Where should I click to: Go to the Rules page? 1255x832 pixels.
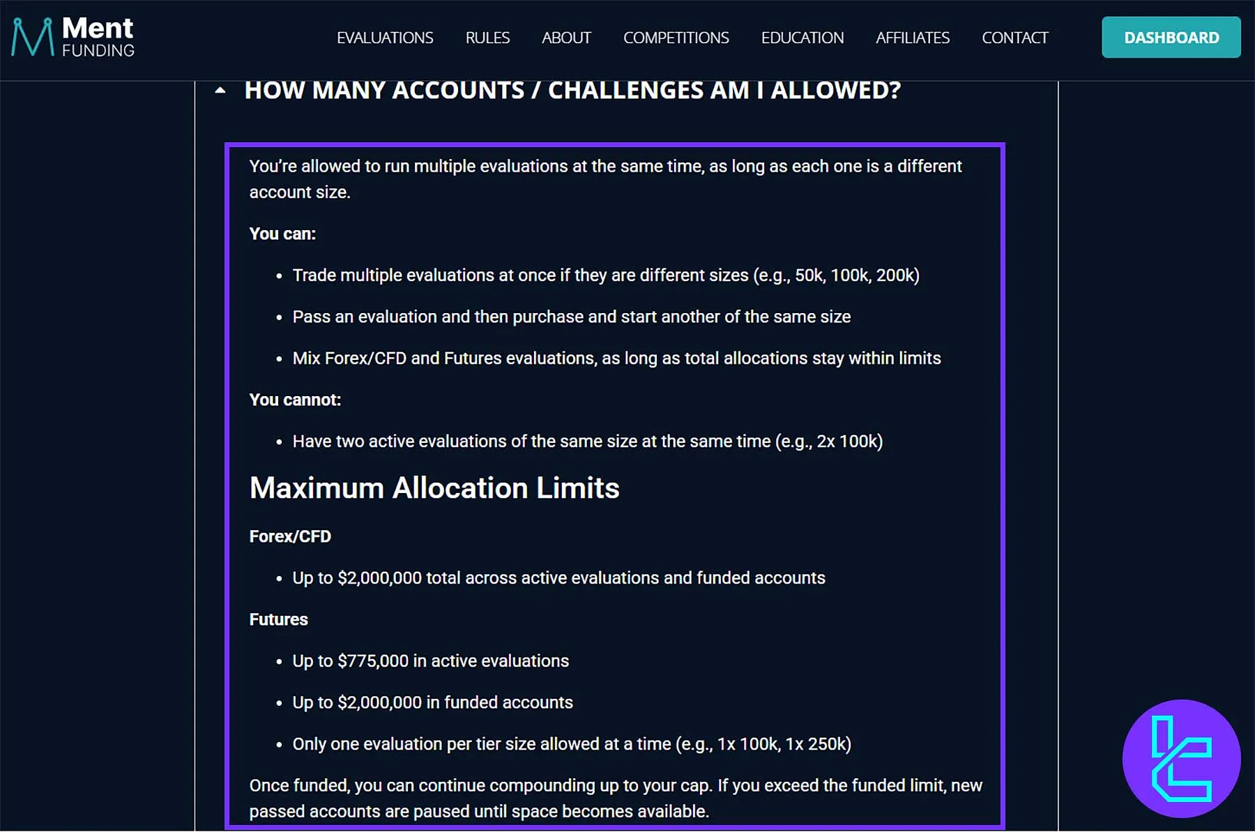click(x=487, y=38)
